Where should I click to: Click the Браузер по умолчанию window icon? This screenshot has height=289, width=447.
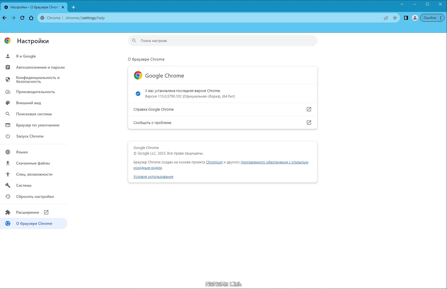click(x=8, y=125)
